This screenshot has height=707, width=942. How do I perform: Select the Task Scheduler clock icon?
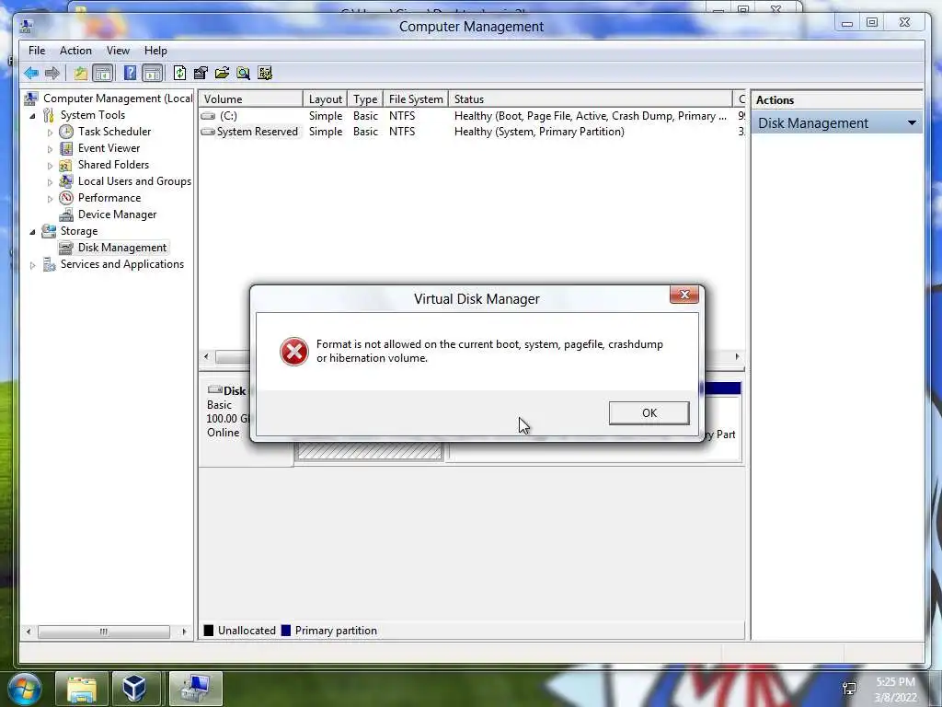pyautogui.click(x=66, y=132)
